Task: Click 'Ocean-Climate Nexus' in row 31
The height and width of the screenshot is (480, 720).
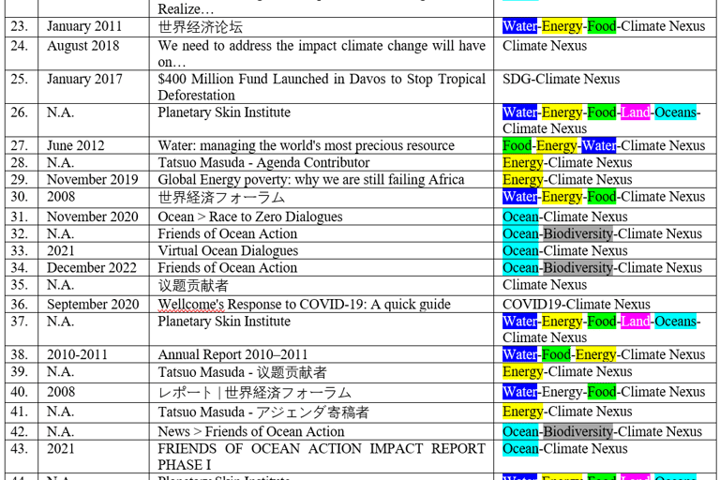Action: coord(564,217)
